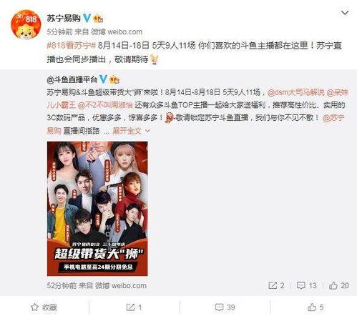The width and height of the screenshot is (357, 316).
Task: Open the @不2不叫周淑怡 mention link
Action: click(x=105, y=105)
